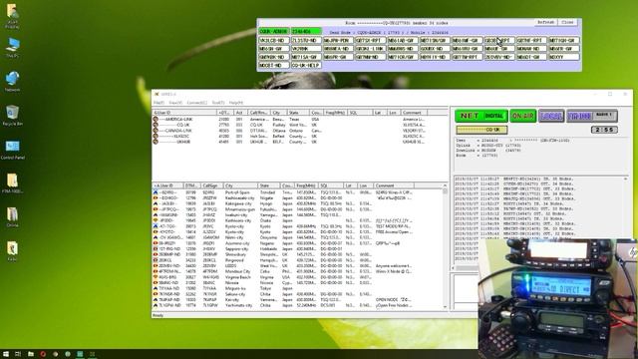Click node icon for Port-of-Spain row
The image size is (638, 359).
(156, 192)
